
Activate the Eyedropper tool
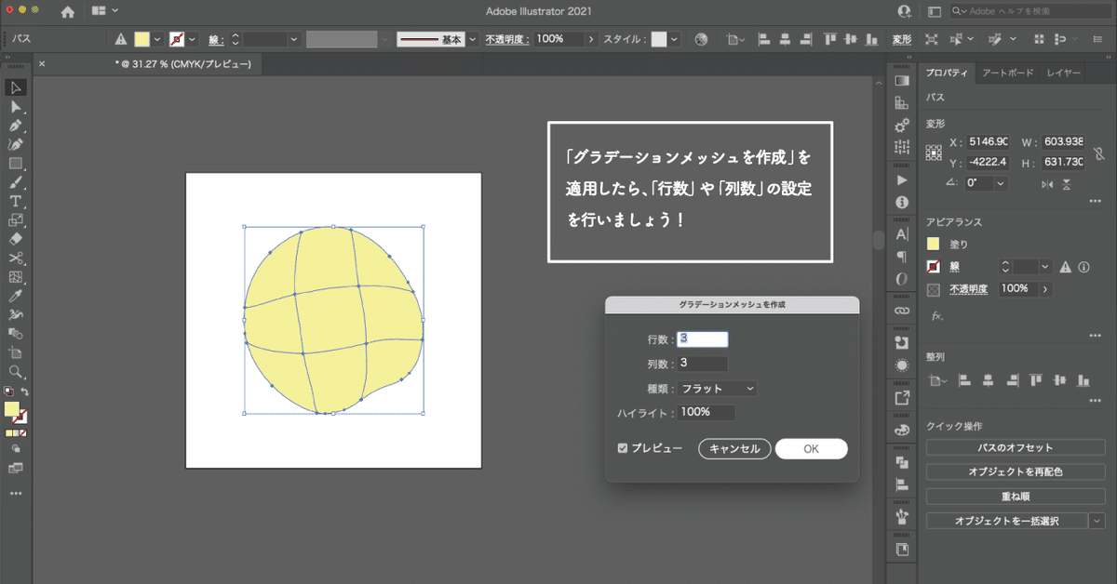[16, 296]
